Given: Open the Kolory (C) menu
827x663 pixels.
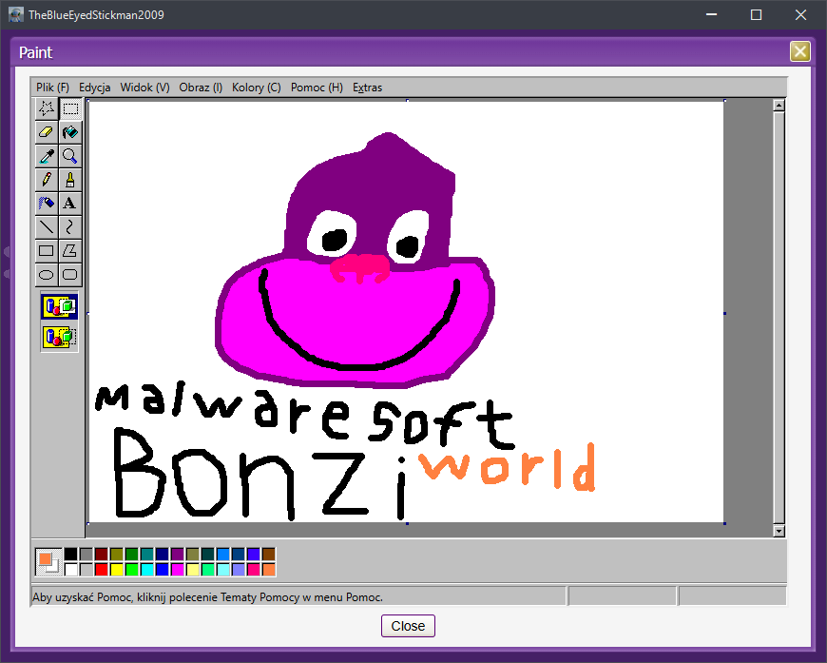Looking at the screenshot, I should pyautogui.click(x=256, y=88).
